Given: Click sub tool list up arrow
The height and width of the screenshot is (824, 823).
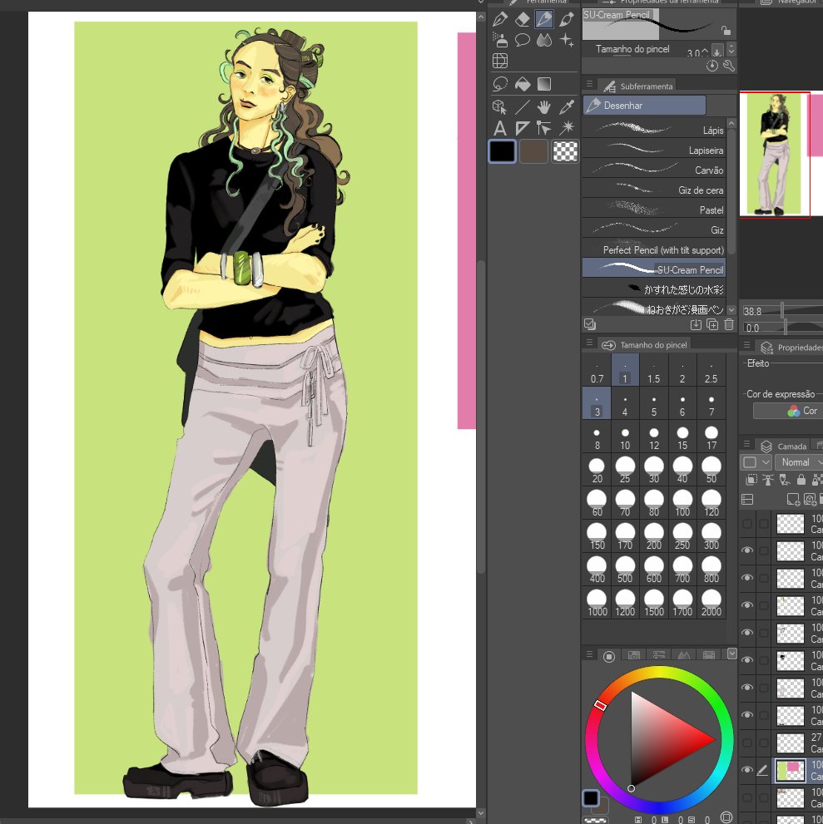Looking at the screenshot, I should [731, 123].
